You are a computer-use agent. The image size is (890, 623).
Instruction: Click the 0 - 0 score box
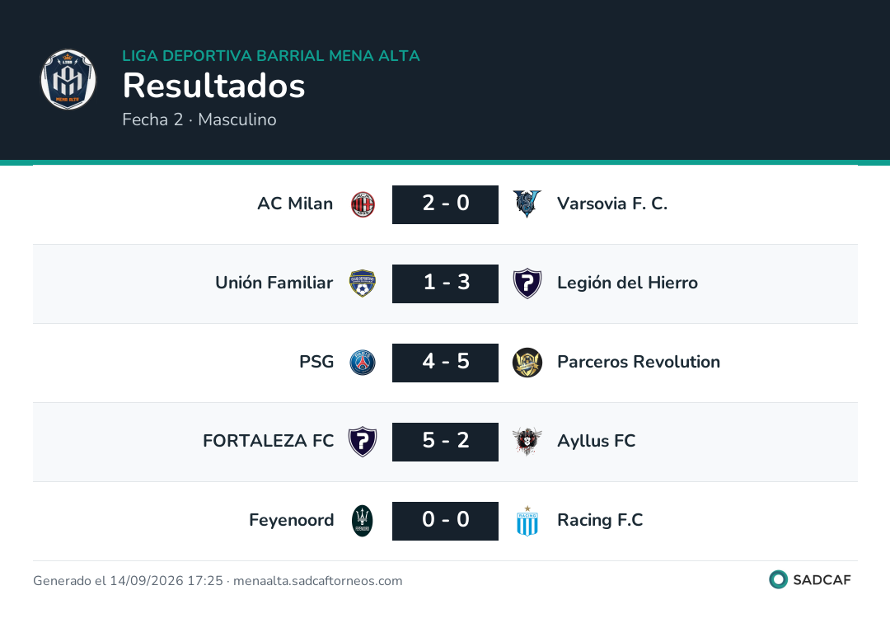446,521
